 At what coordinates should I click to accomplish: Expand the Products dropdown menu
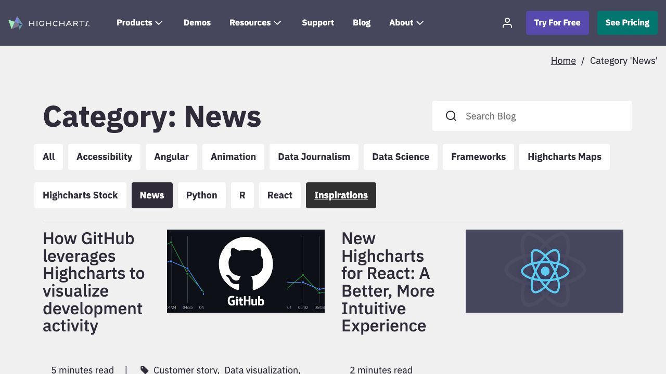point(139,23)
